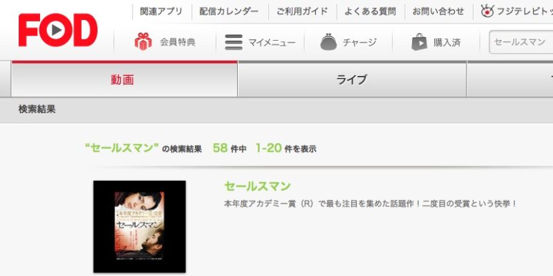The width and height of the screenshot is (553, 276).
Task: Select チャージ text link
Action: 359,43
